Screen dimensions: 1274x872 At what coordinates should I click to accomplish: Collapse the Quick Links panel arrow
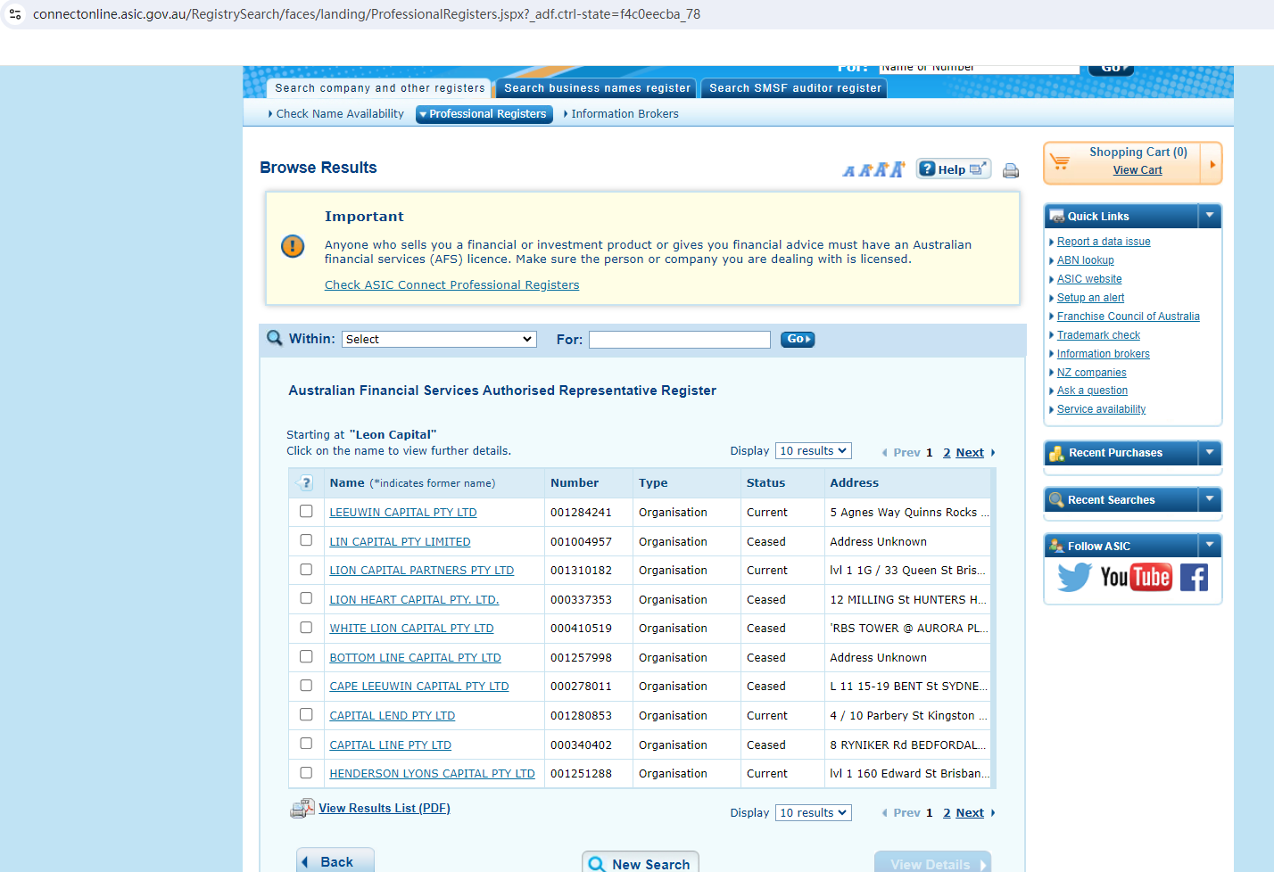(x=1210, y=216)
